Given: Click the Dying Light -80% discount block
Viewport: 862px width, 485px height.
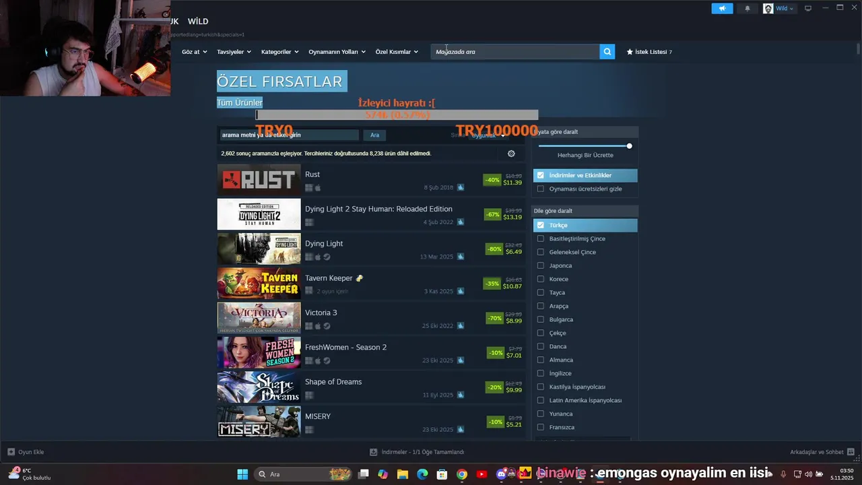Looking at the screenshot, I should [x=504, y=249].
